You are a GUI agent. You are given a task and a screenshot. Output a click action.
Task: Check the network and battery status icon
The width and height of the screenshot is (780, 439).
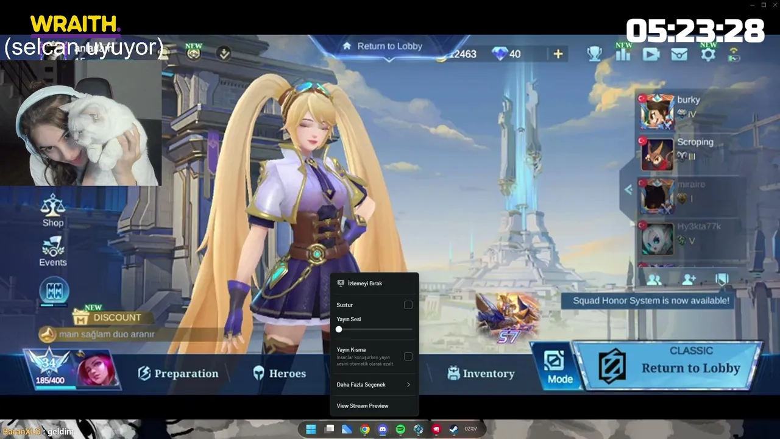(x=734, y=54)
